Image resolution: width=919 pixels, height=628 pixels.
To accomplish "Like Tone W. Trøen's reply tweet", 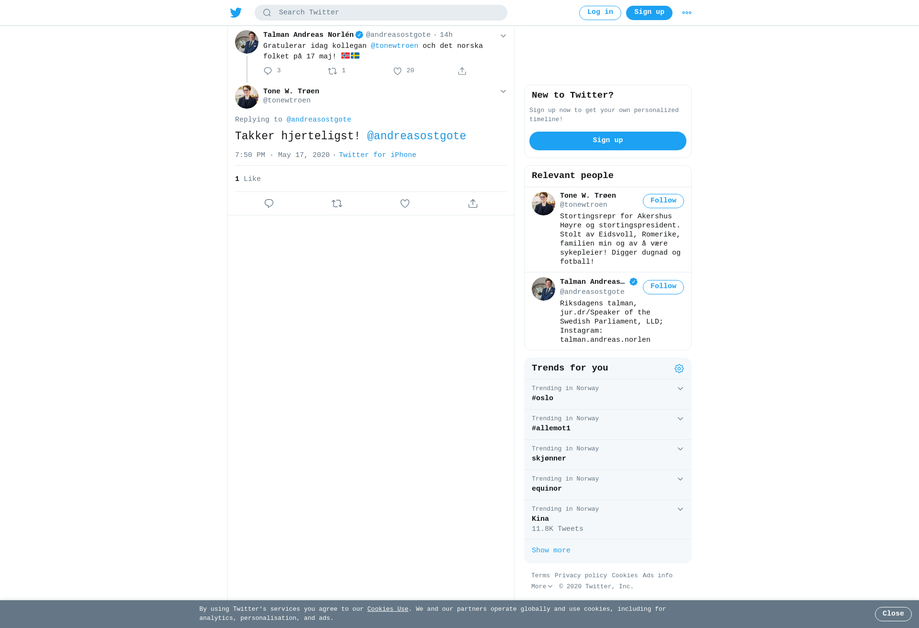I will [x=405, y=203].
